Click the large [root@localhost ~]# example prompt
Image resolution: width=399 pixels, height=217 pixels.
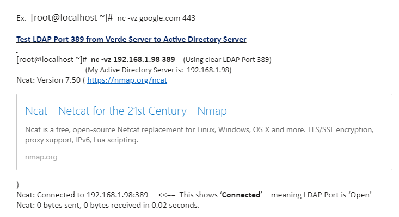72,18
